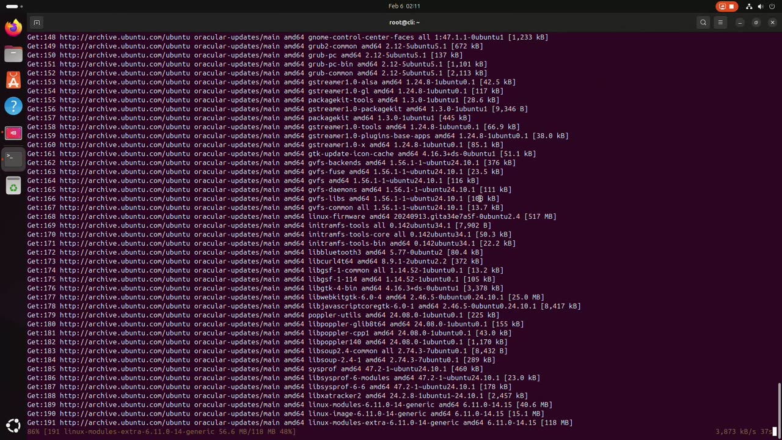The image size is (782, 440).
Task: Open the power menu icon in the top bar
Action: (772, 6)
